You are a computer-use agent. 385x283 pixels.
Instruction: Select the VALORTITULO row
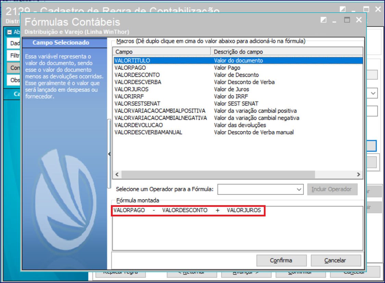(238, 60)
